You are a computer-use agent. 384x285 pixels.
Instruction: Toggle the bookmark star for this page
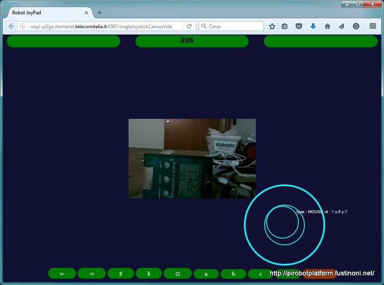pyautogui.click(x=273, y=27)
